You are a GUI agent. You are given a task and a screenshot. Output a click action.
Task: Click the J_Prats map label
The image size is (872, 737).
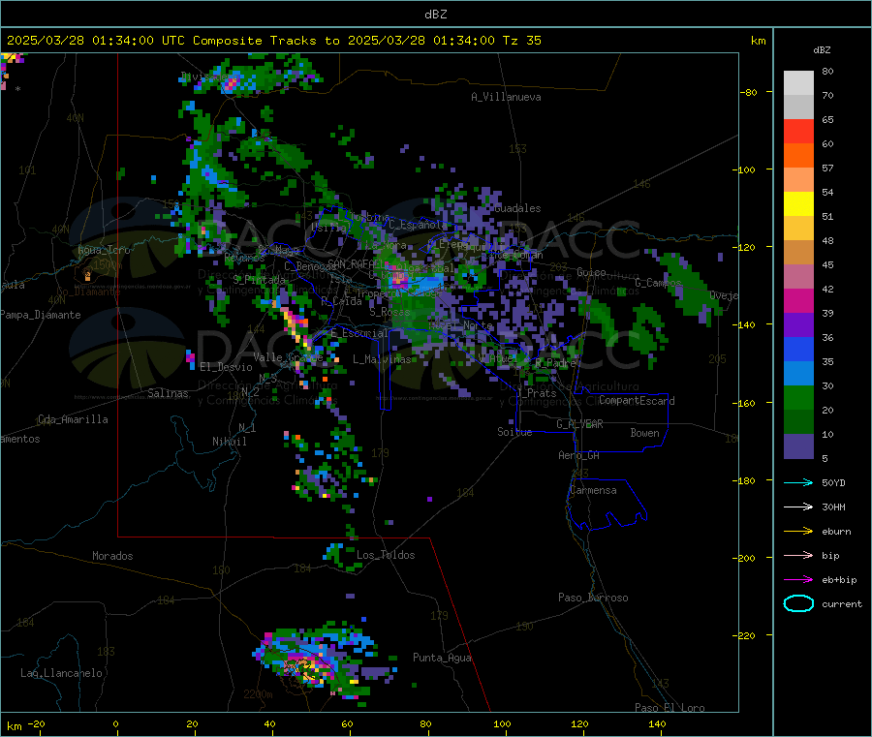coord(537,393)
